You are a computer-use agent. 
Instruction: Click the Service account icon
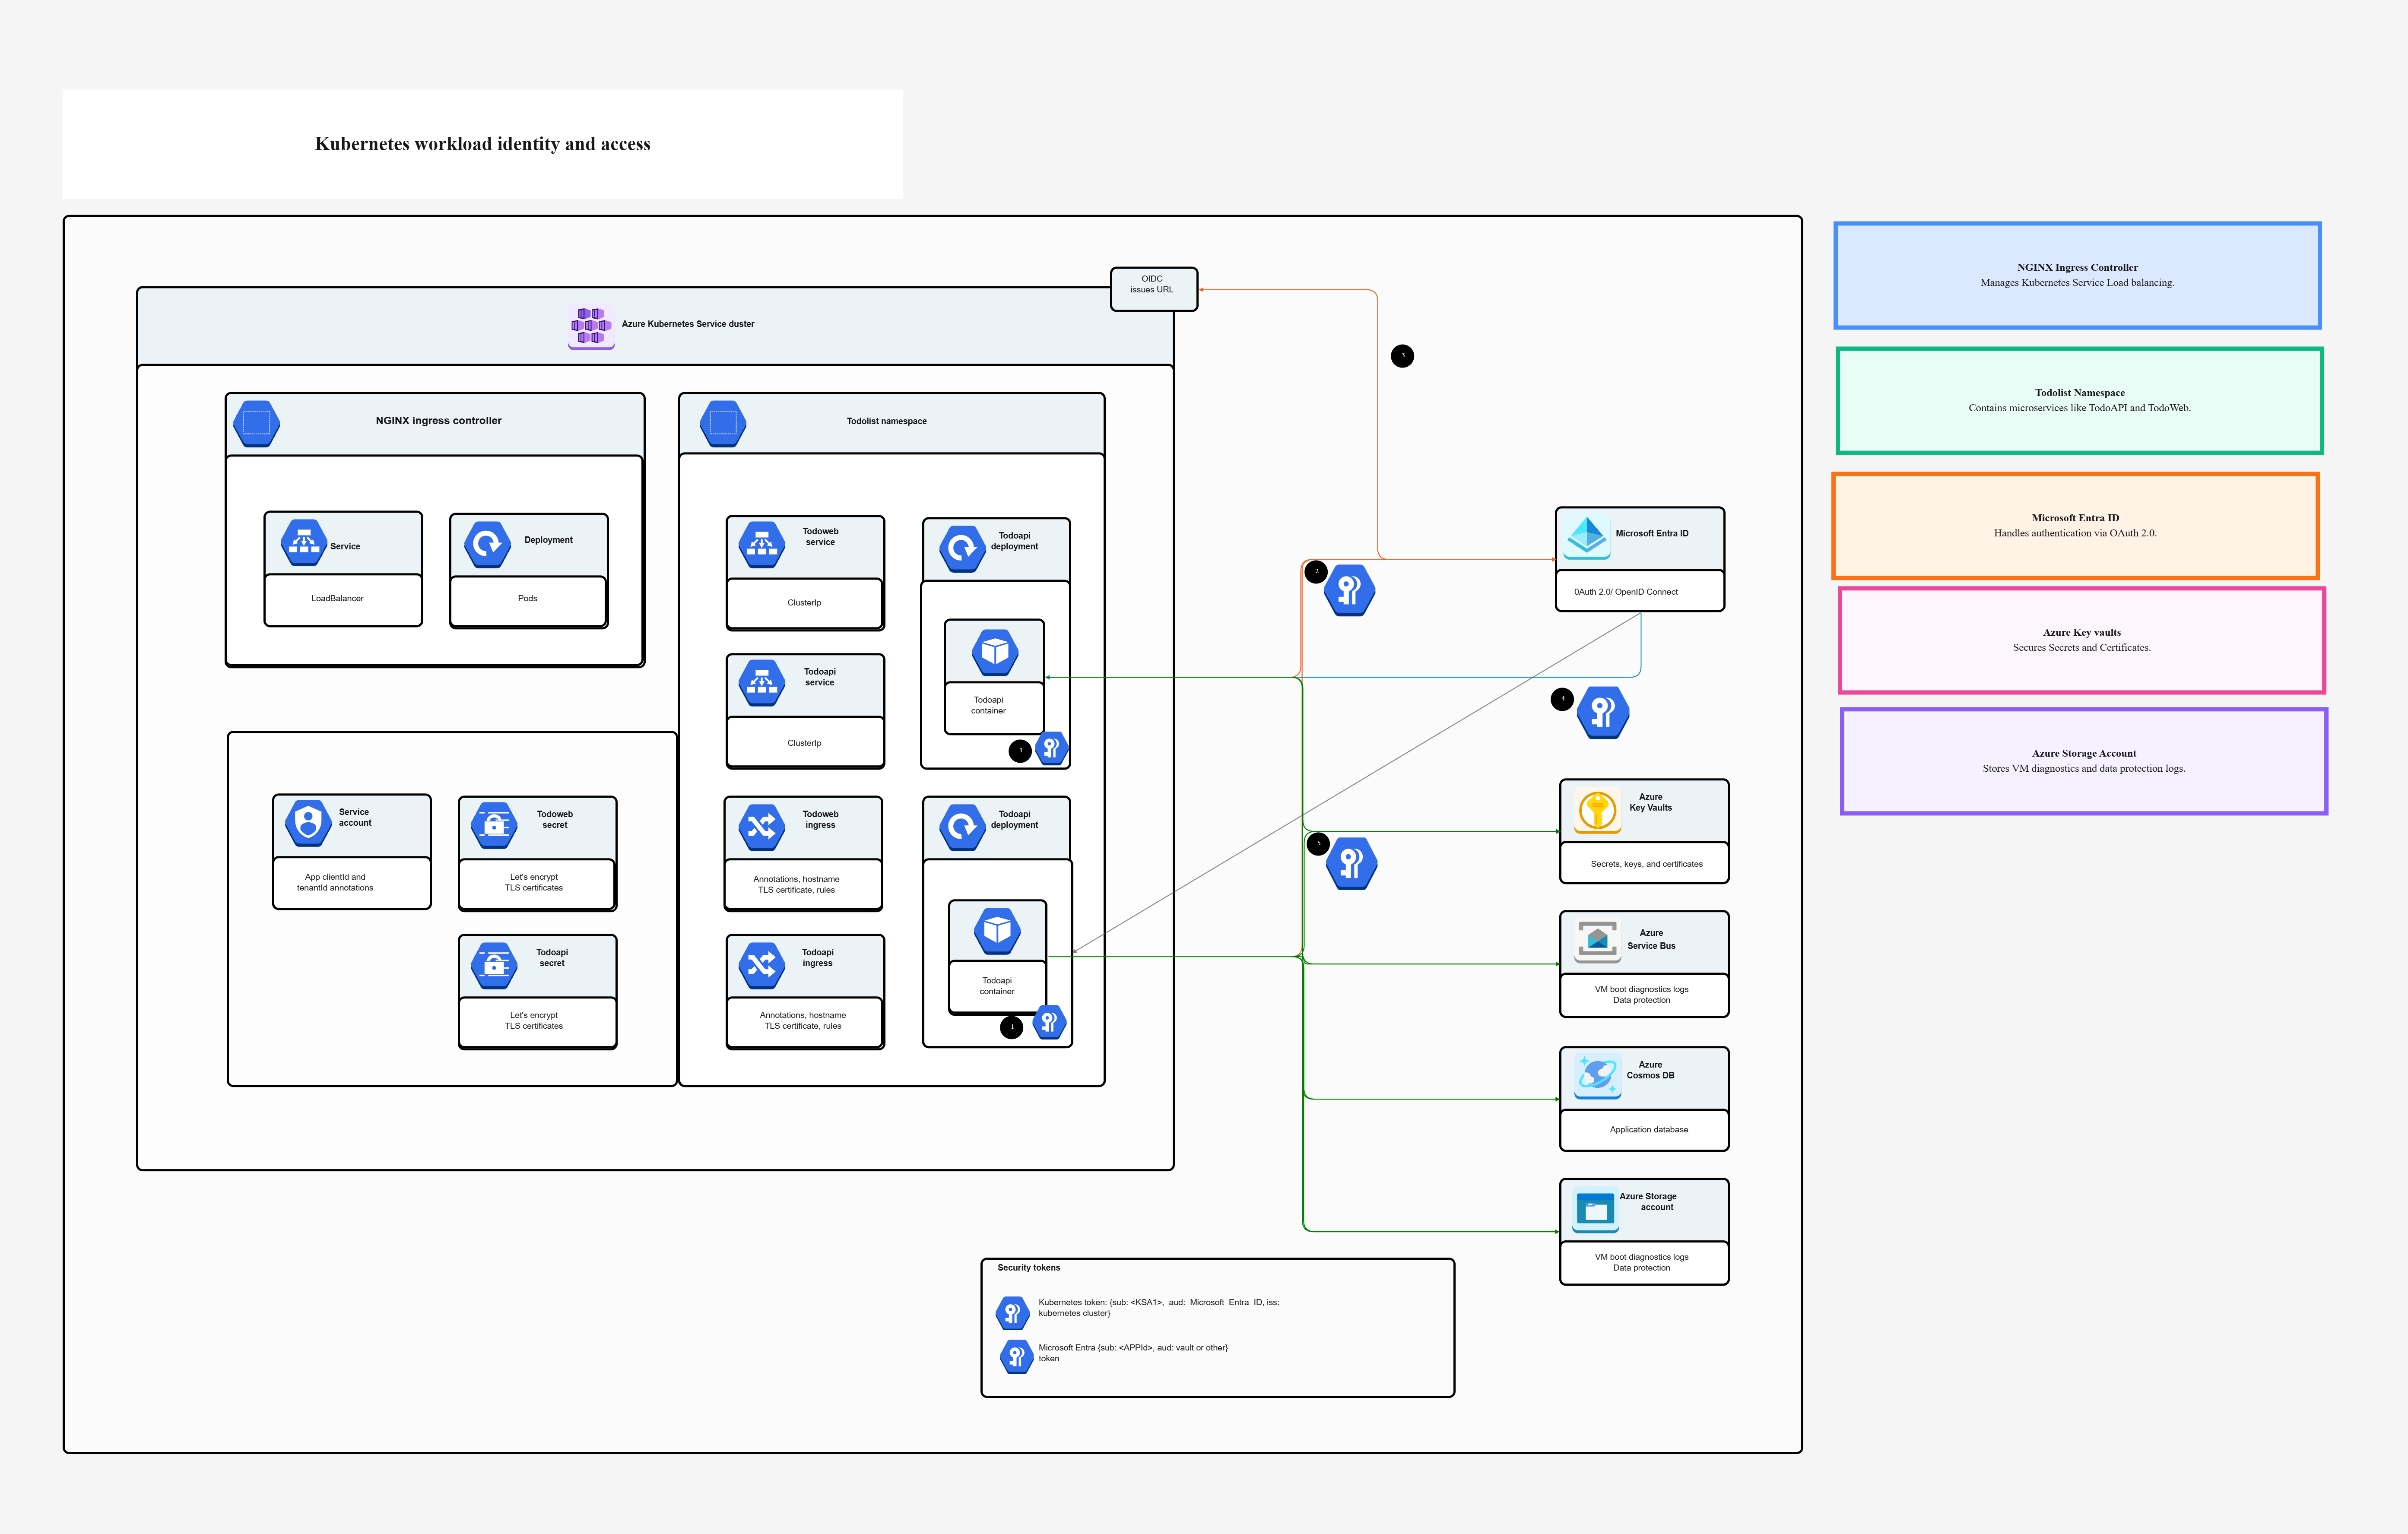[x=308, y=823]
